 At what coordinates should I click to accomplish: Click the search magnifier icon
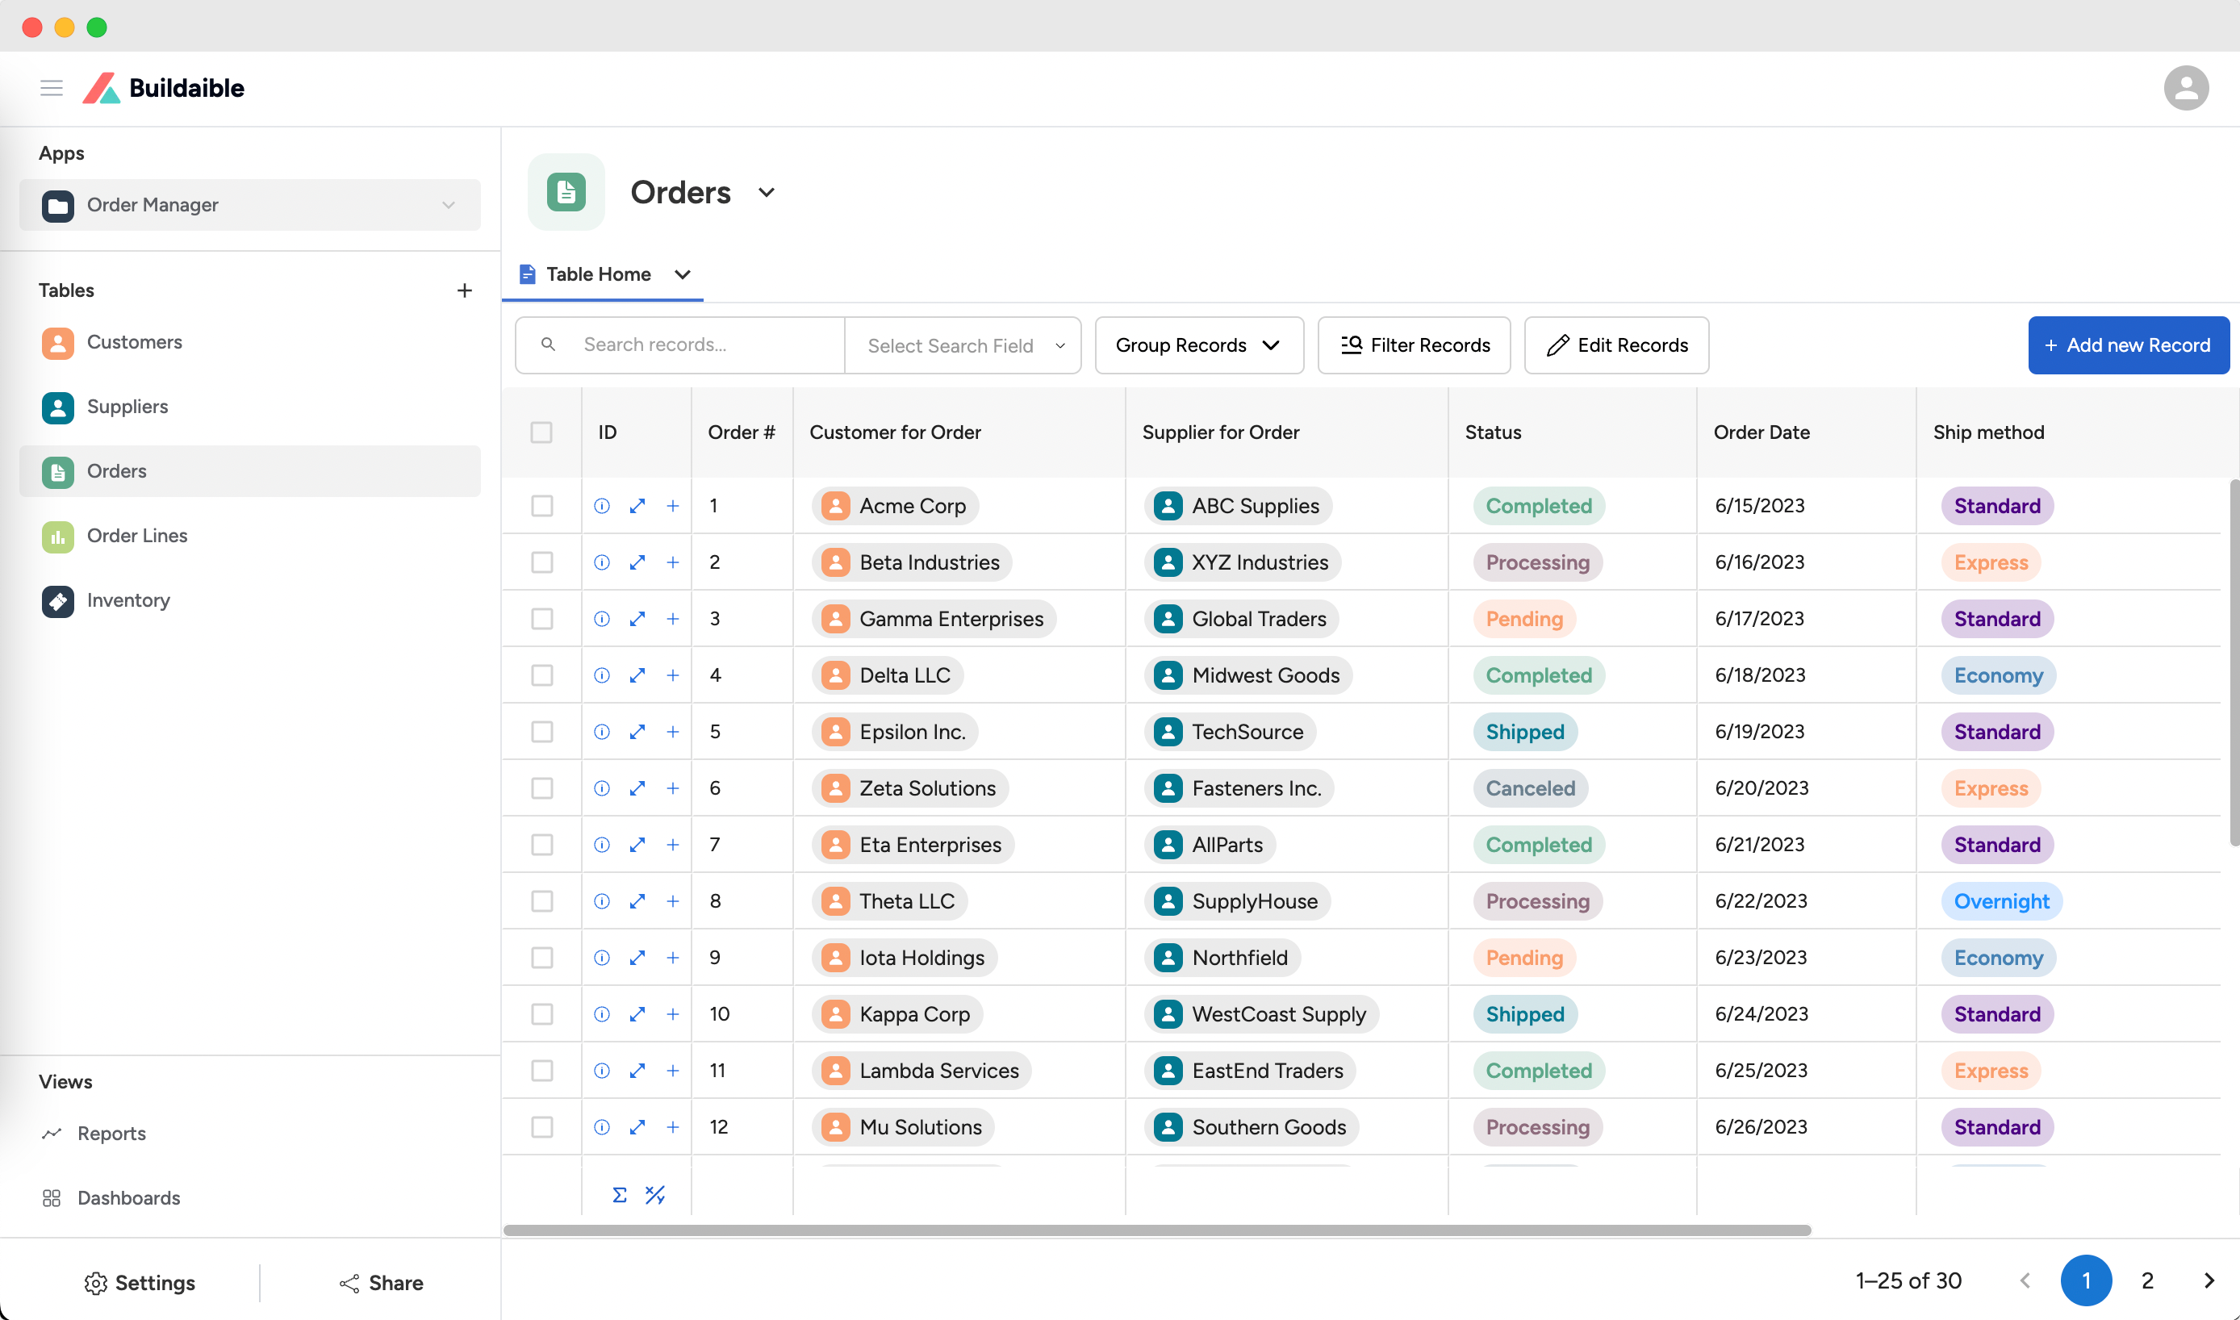[x=549, y=345]
